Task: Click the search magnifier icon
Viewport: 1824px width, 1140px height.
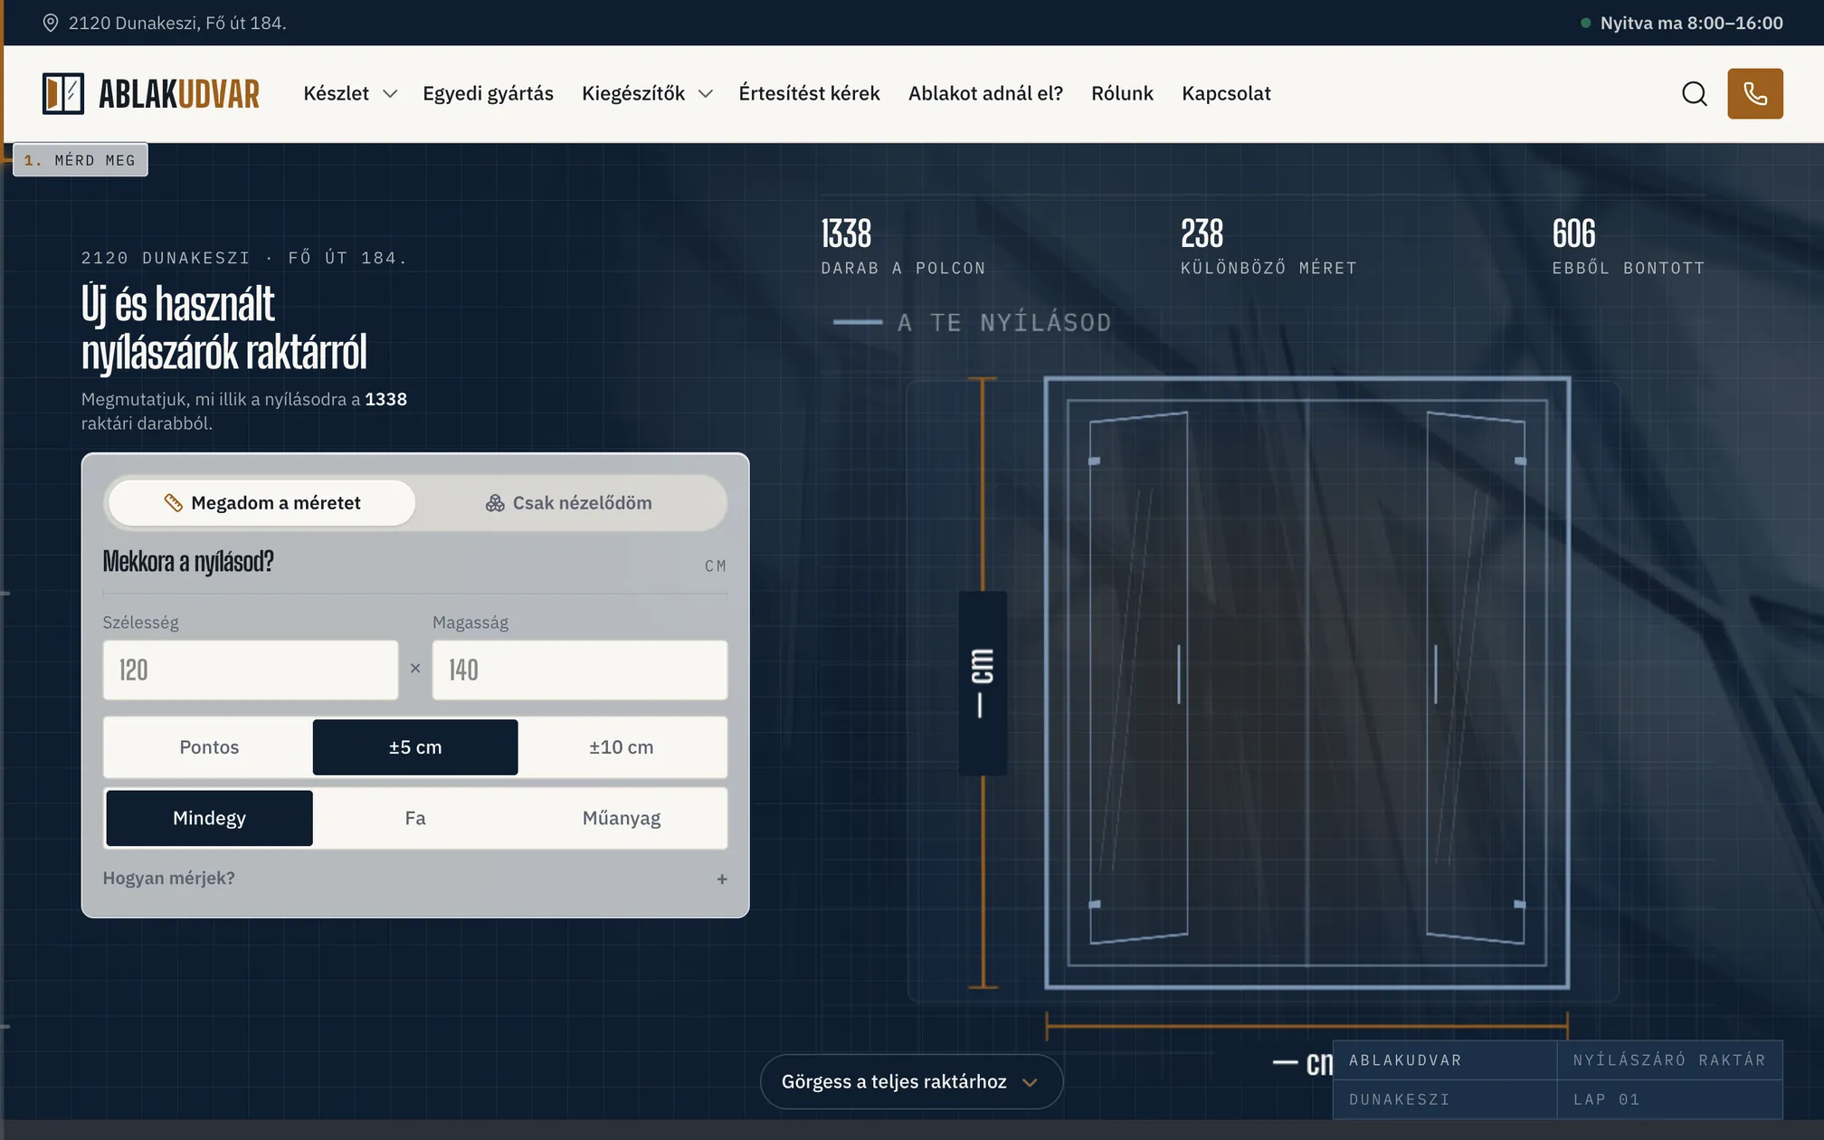Action: (1694, 93)
